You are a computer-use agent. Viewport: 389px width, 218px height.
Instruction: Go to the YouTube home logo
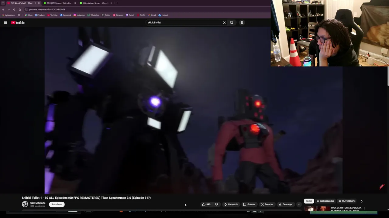click(x=18, y=23)
